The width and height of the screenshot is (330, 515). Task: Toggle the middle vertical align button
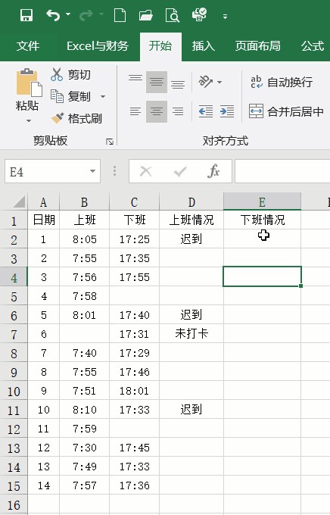[157, 82]
